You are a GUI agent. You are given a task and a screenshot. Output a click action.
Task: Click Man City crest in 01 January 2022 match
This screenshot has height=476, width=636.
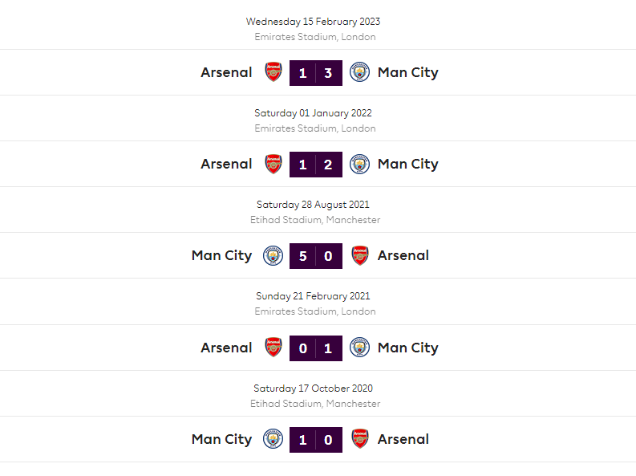(x=359, y=164)
